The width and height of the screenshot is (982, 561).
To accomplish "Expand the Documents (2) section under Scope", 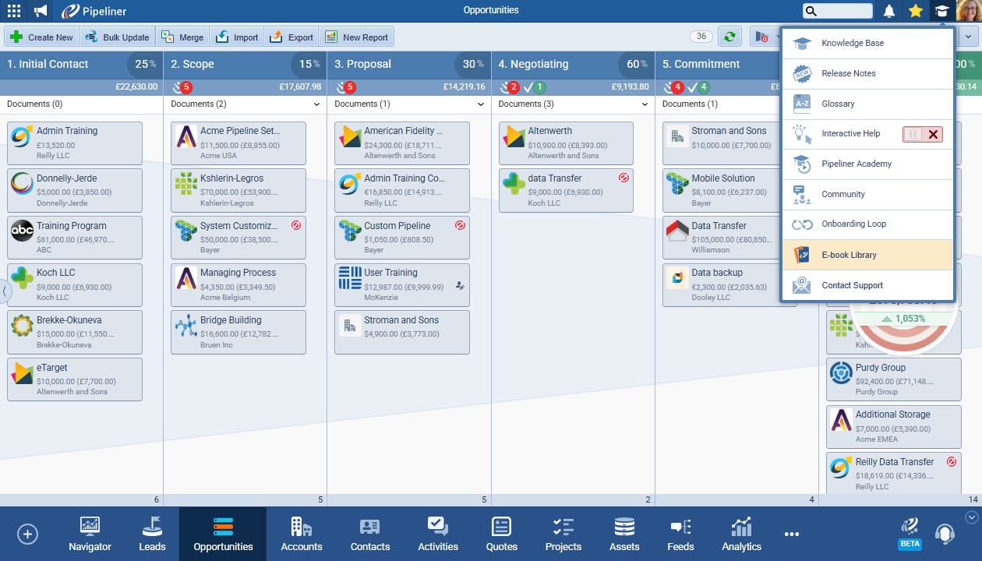I will tap(316, 104).
